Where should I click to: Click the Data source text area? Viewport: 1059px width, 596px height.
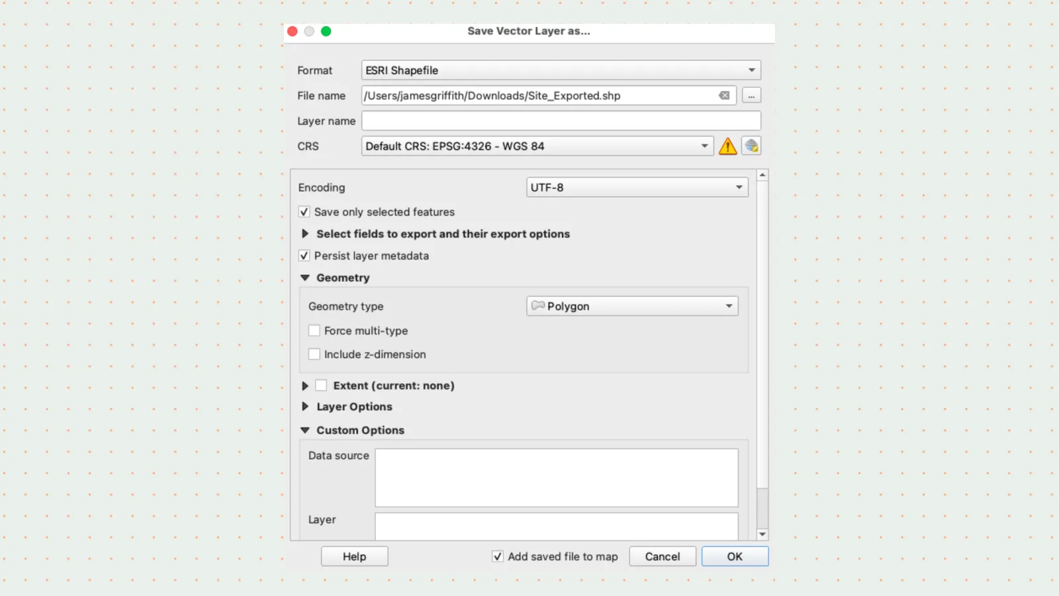pyautogui.click(x=557, y=478)
